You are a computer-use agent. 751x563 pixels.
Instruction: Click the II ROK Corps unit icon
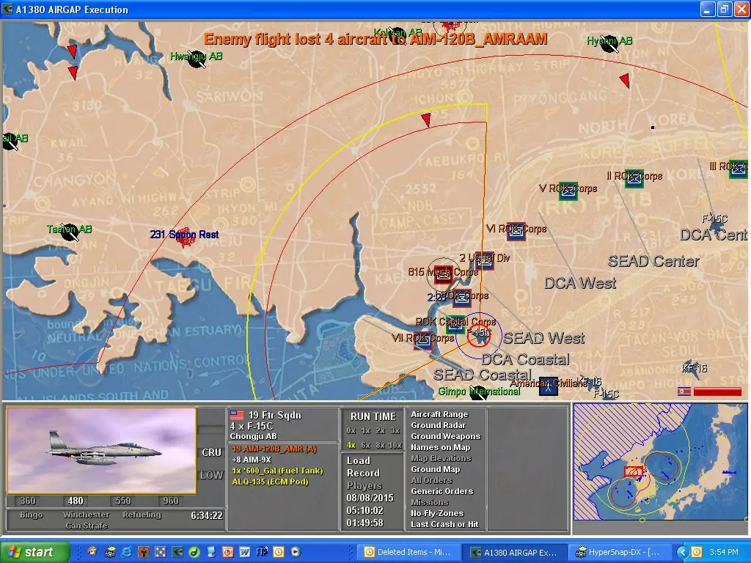pos(634,178)
